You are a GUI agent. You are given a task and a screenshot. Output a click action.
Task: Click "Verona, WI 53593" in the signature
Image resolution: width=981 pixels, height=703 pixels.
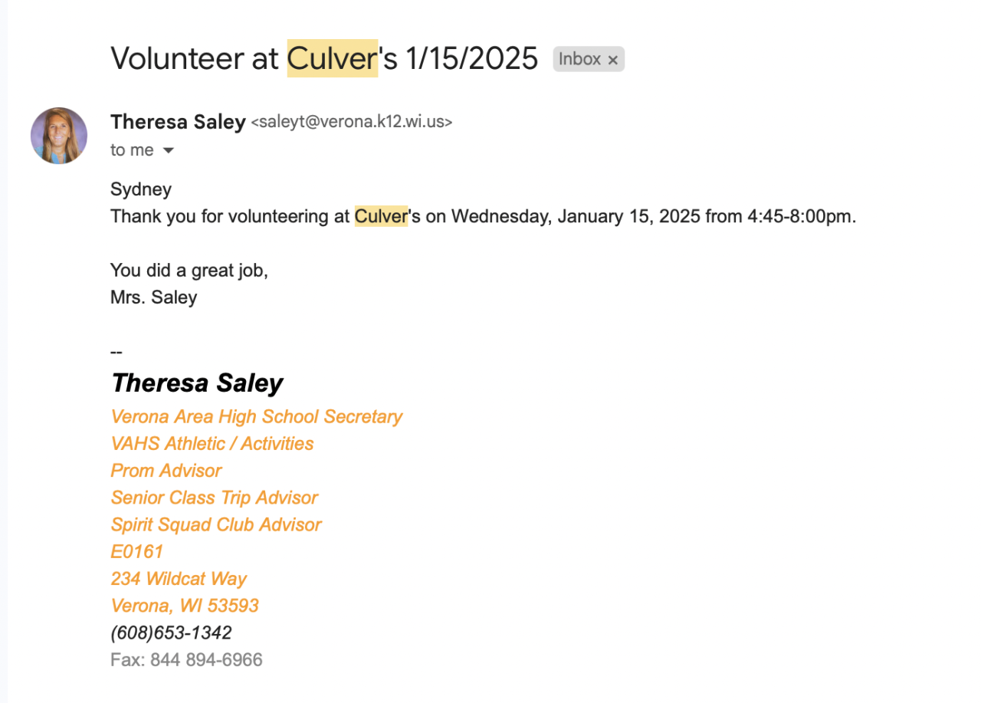(x=185, y=606)
